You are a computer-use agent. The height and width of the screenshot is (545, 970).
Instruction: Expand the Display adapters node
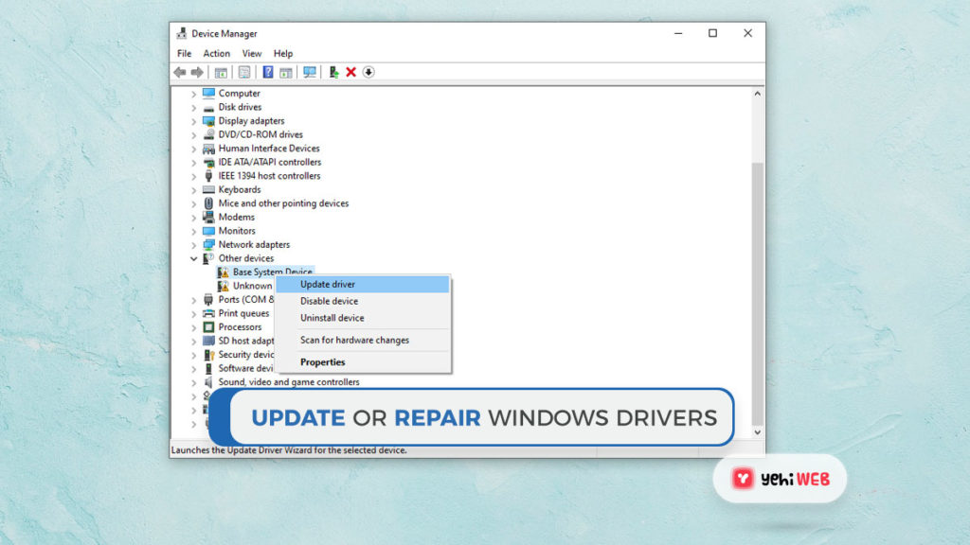point(194,121)
